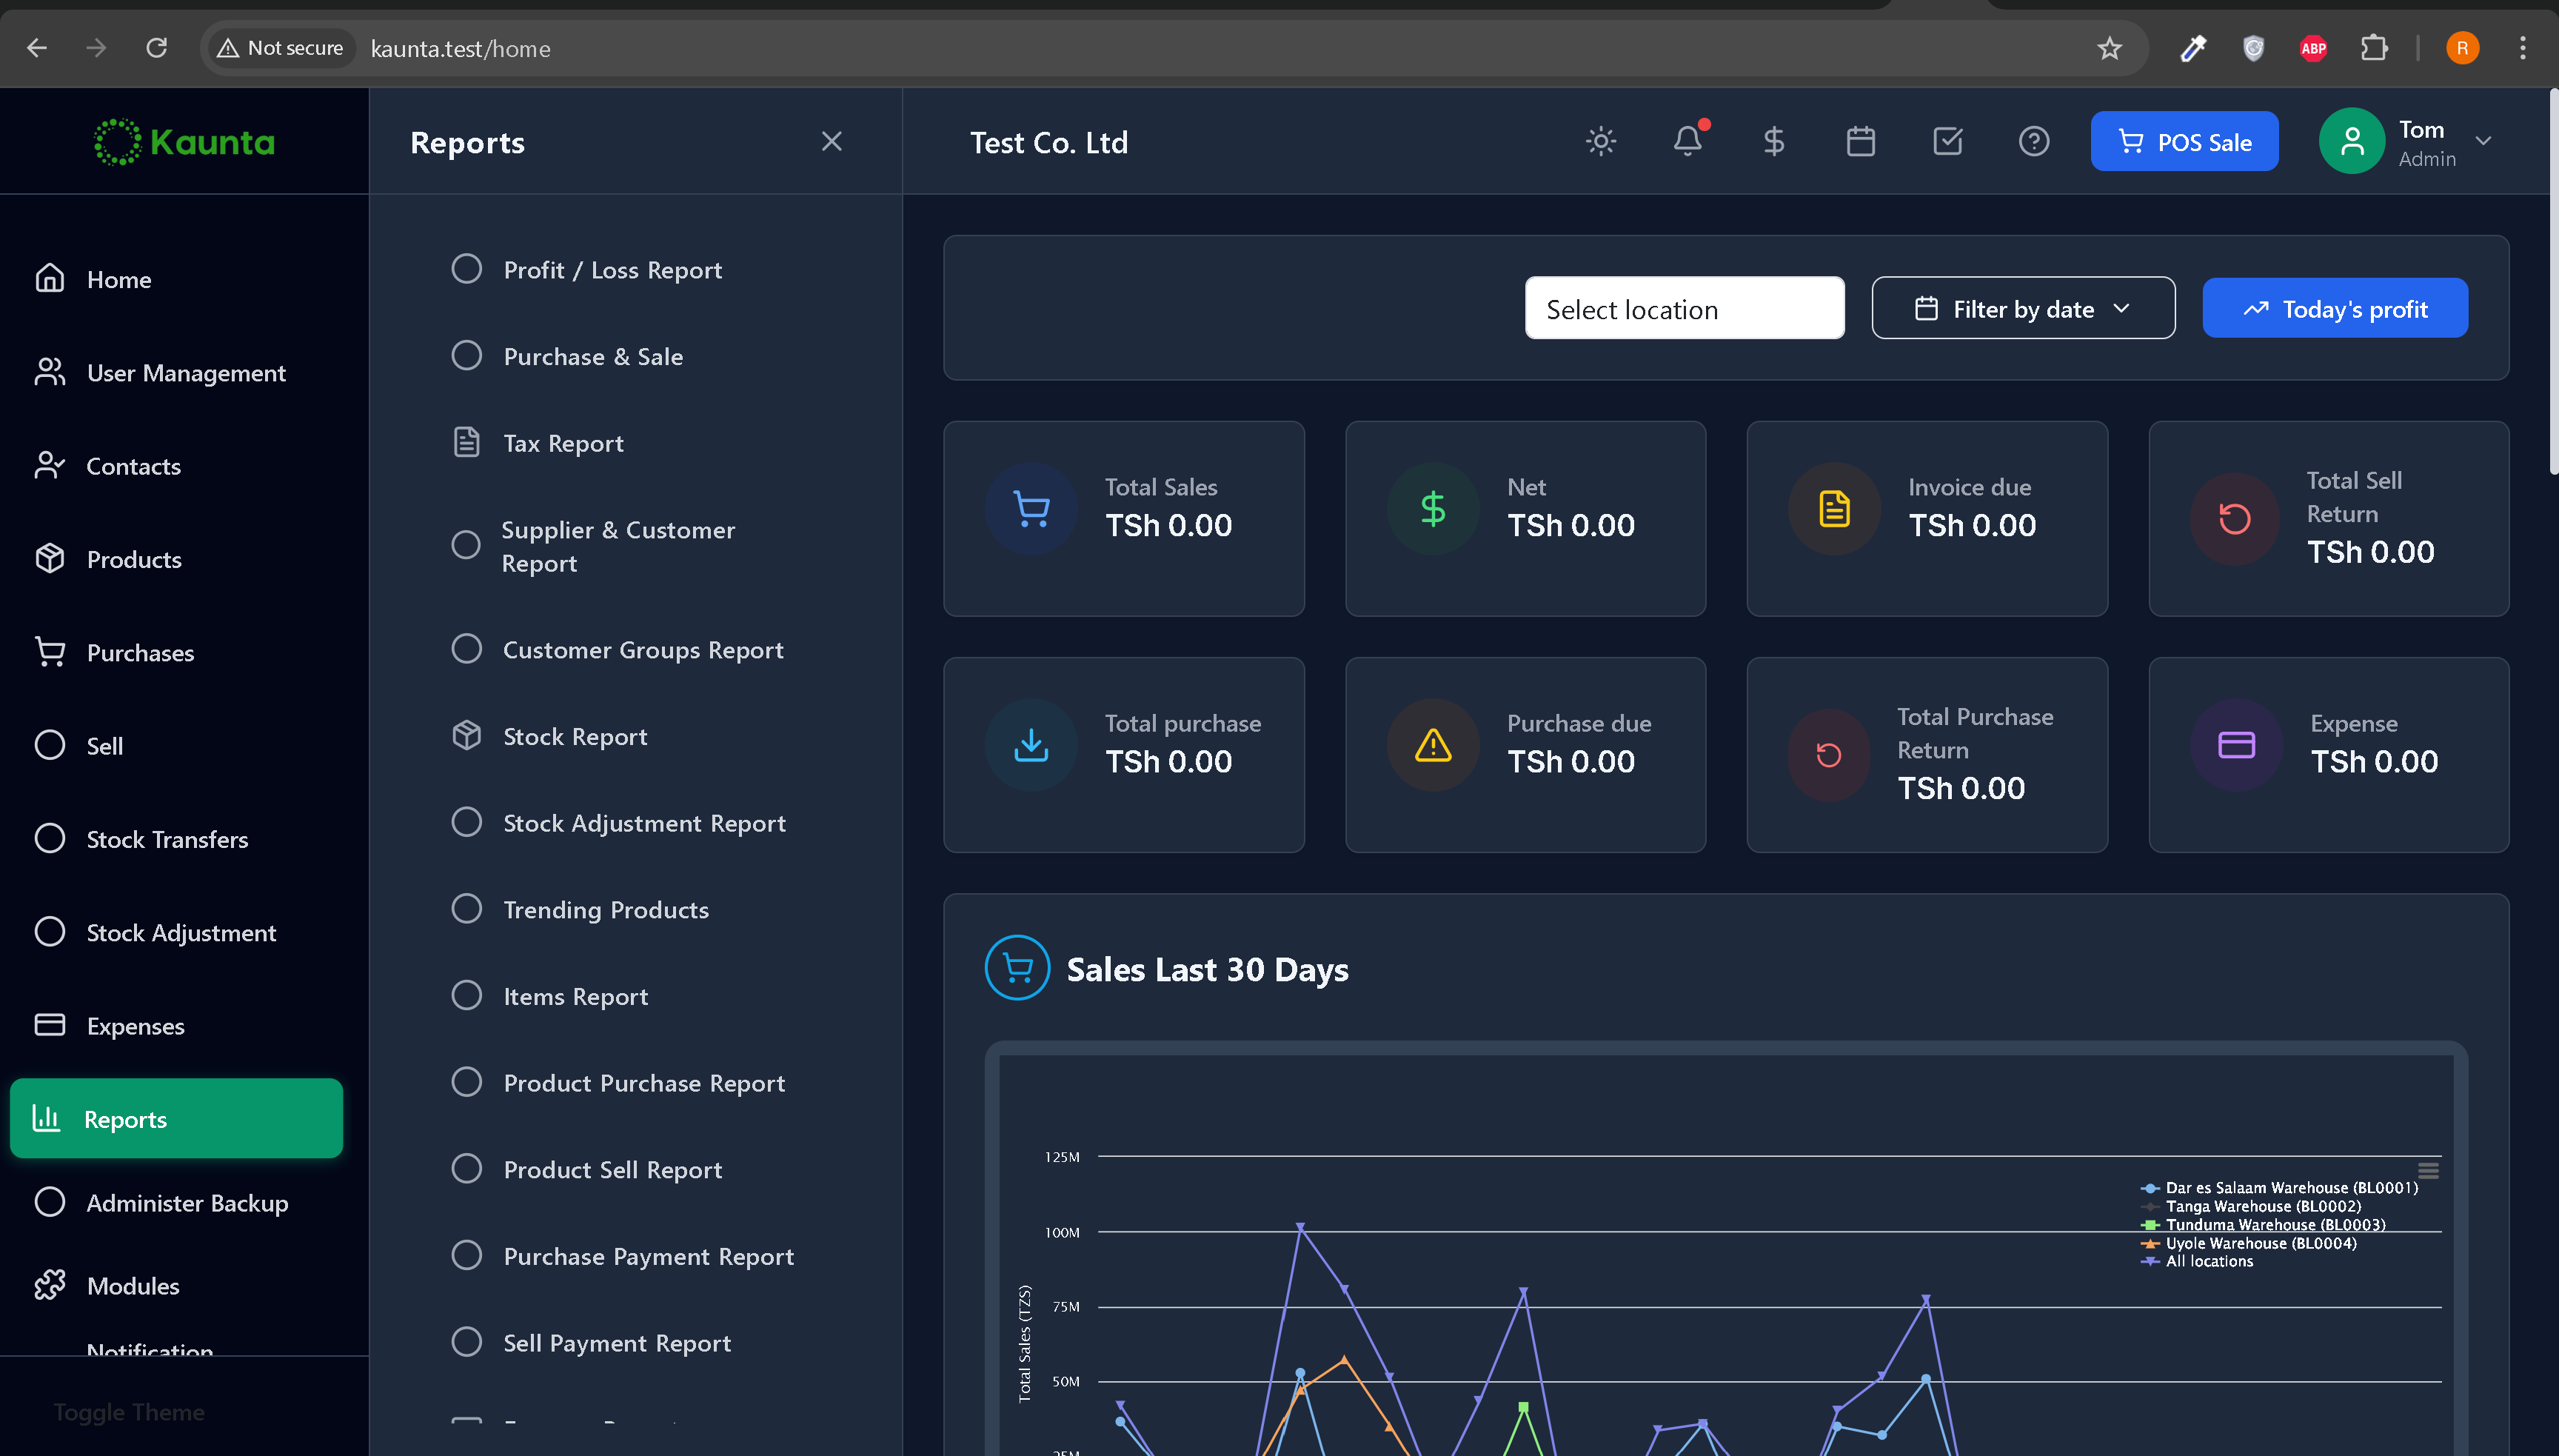
Task: Click the POS Sale button
Action: tap(2184, 142)
